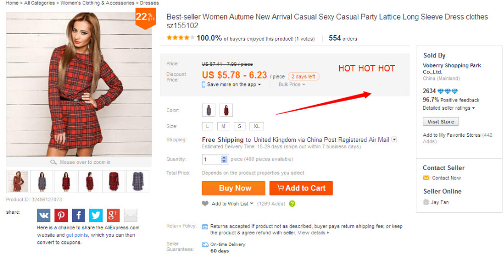
Task: Select size L option
Action: [208, 126]
